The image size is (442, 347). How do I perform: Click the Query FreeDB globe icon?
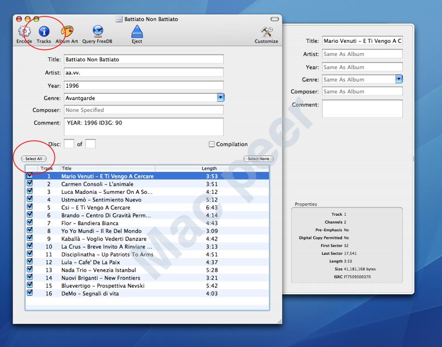point(97,31)
